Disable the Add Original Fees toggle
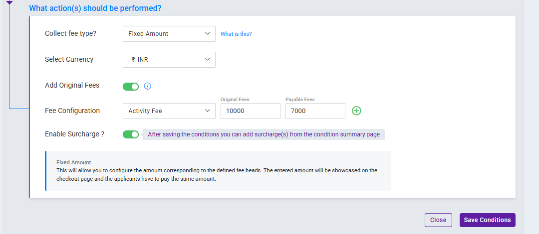 click(131, 86)
